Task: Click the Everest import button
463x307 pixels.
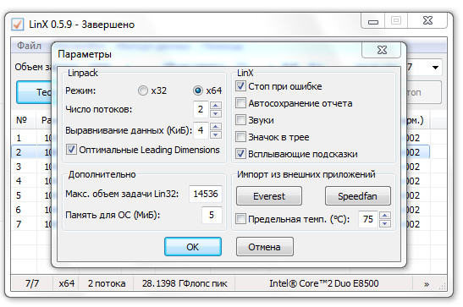Action: [269, 196]
